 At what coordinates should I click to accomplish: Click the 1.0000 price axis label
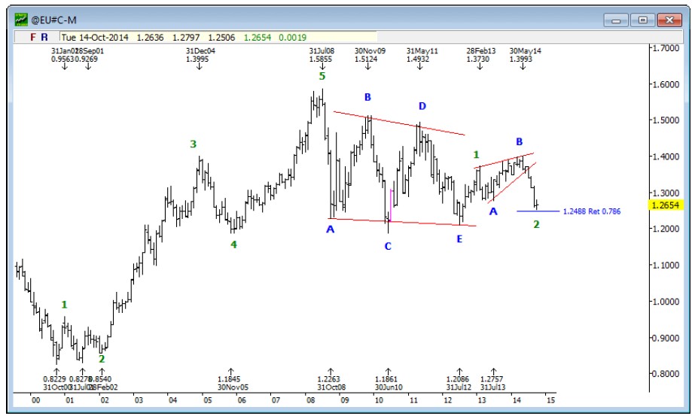[x=666, y=302]
